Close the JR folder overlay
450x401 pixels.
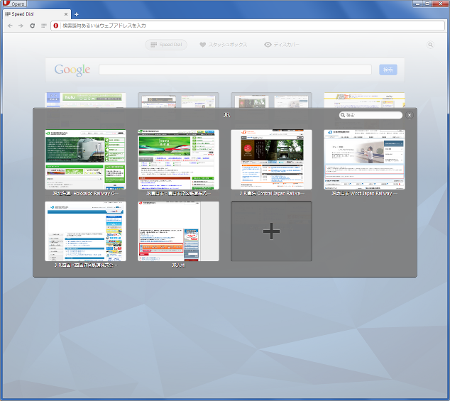click(x=410, y=115)
